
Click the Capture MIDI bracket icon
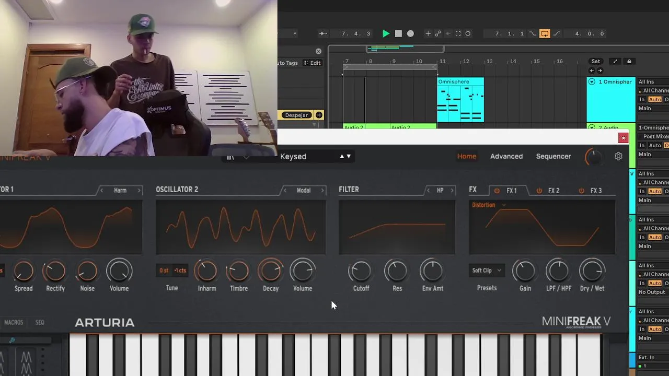tap(458, 33)
